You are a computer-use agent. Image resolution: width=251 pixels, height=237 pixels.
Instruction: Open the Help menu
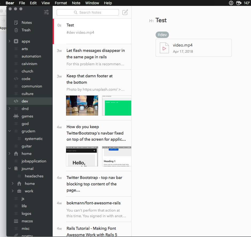tap(108, 3)
